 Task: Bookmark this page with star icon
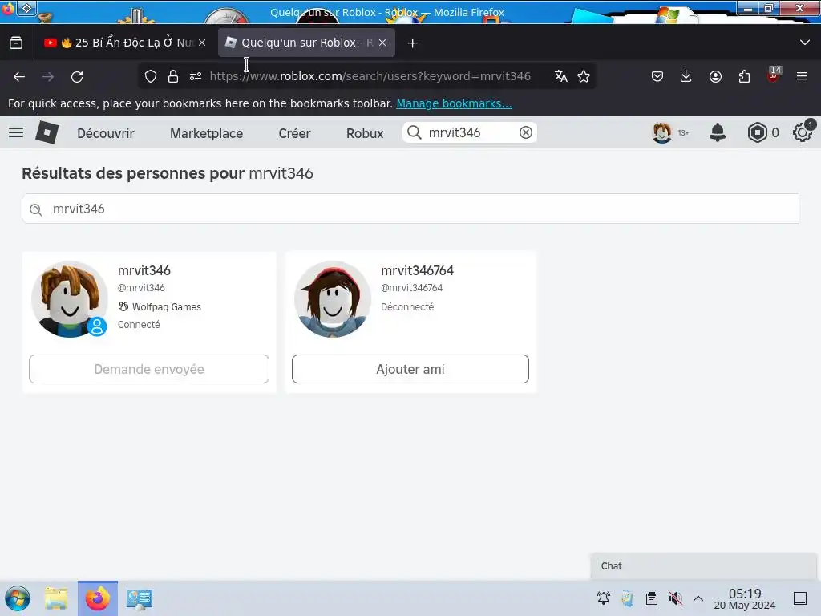tap(584, 76)
